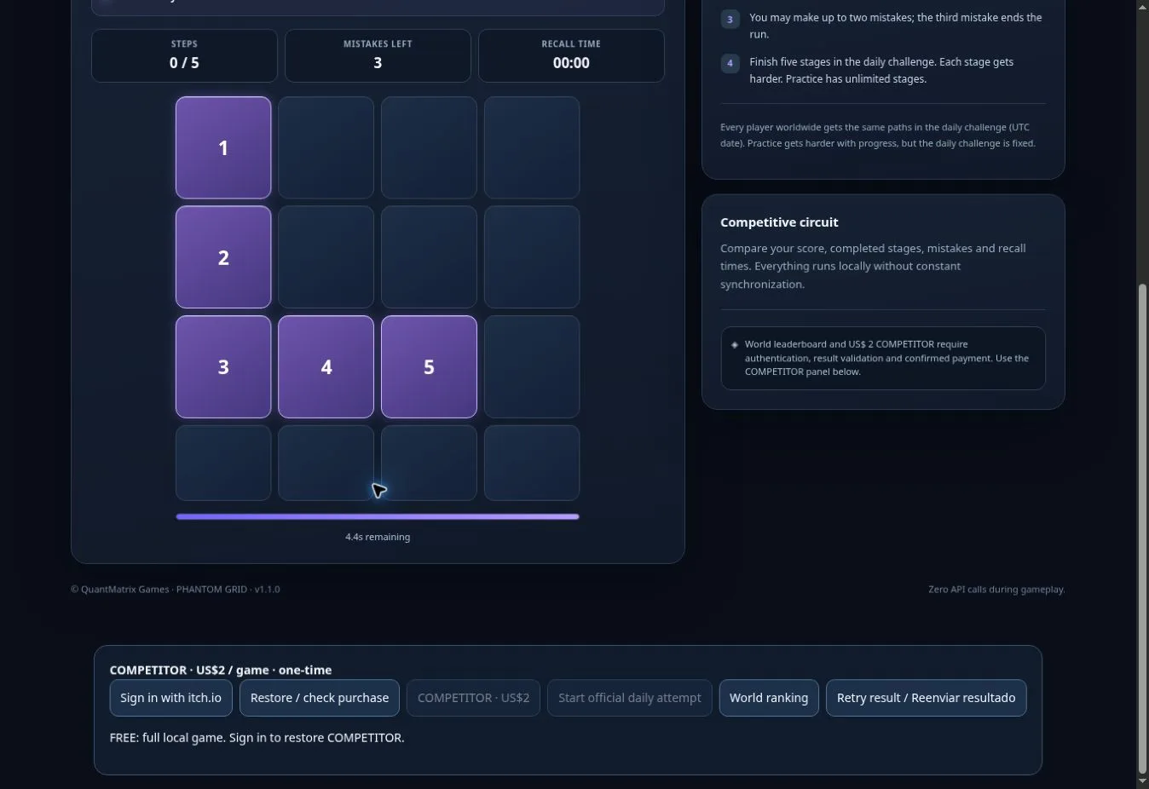Click 'You may make up to two mistakes' text

coord(895,26)
